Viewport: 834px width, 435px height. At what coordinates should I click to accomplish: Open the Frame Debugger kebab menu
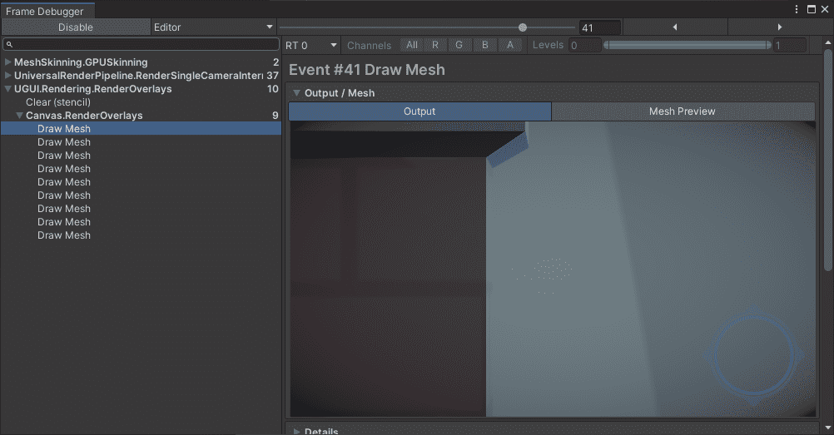[x=797, y=9]
